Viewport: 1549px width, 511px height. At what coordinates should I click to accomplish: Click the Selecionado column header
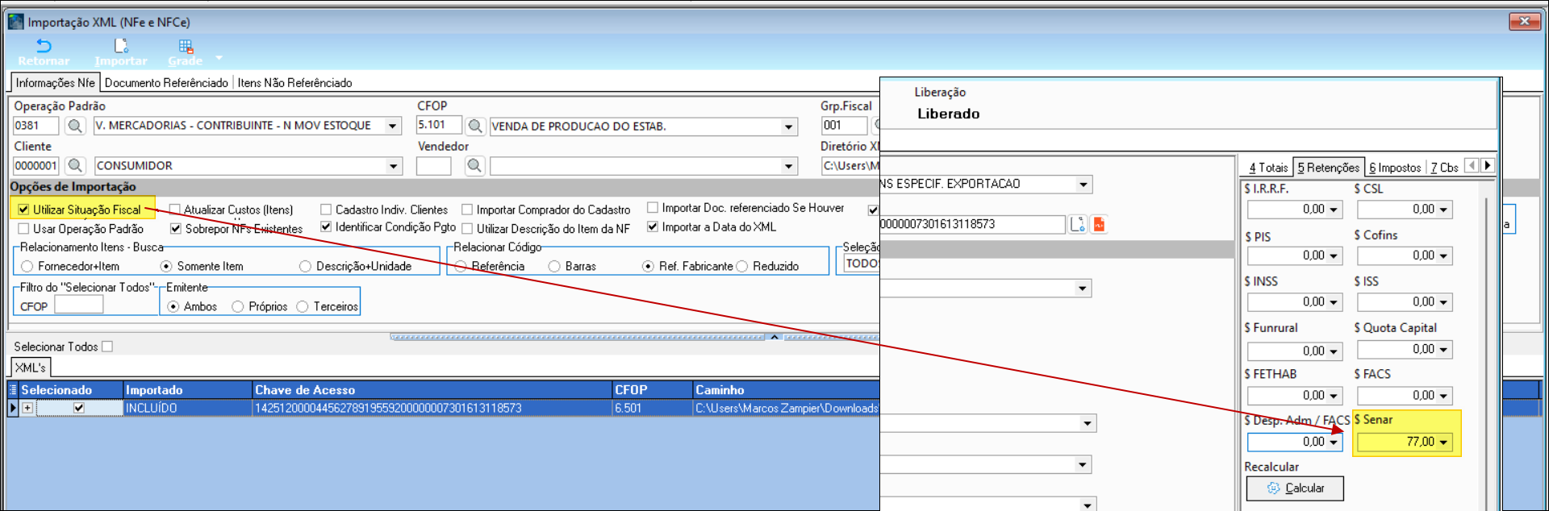[x=56, y=390]
